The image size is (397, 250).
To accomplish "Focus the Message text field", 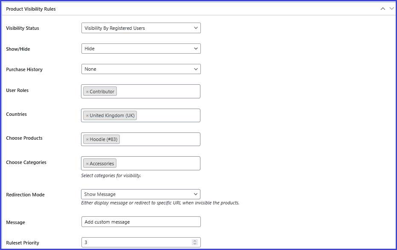I will (141, 222).
